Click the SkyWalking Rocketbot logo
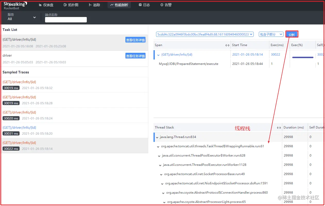The image size is (325, 206). click(15, 6)
